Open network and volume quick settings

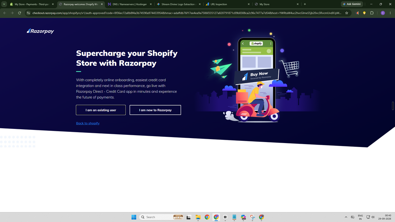point(371,217)
